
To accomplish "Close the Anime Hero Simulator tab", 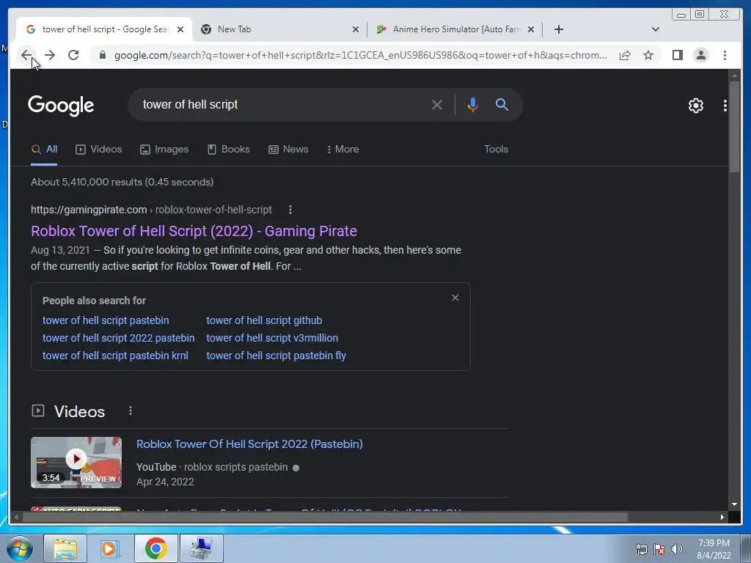I will pos(531,29).
